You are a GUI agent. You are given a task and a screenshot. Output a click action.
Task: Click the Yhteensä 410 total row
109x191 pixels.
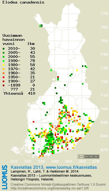(x=19, y=94)
